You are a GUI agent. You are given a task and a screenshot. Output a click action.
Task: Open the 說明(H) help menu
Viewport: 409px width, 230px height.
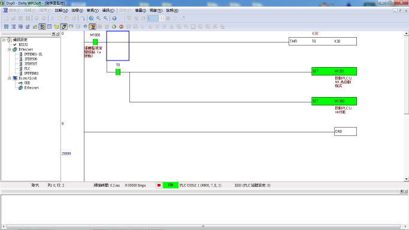[172, 10]
